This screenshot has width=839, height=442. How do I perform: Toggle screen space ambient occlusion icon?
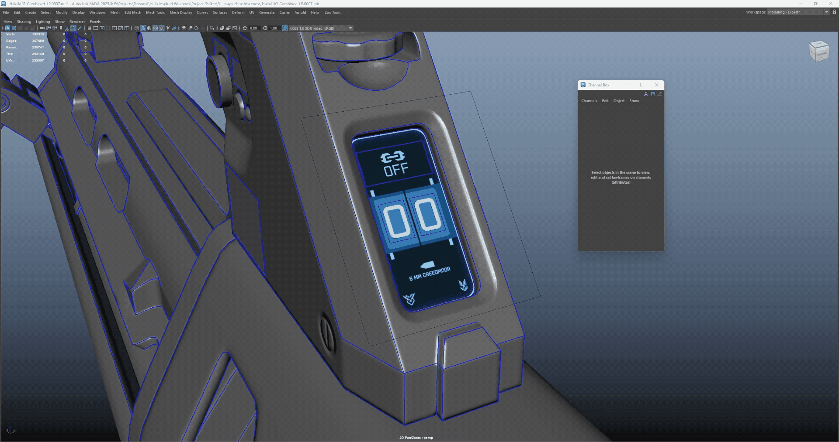point(184,28)
